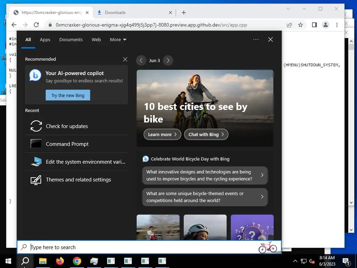The image size is (357, 268).
Task: Click the bicycle icon in search box
Action: 268,247
